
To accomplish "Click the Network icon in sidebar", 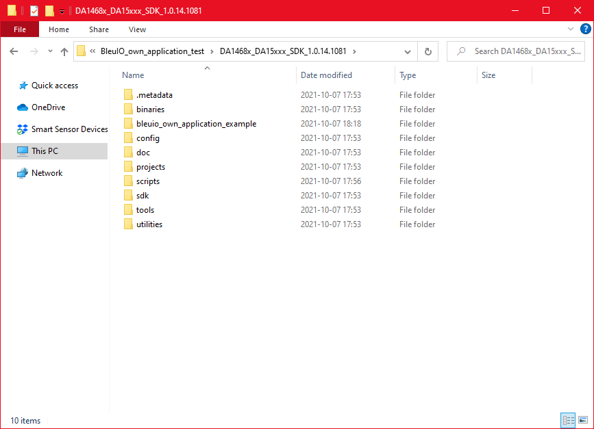I will point(23,173).
